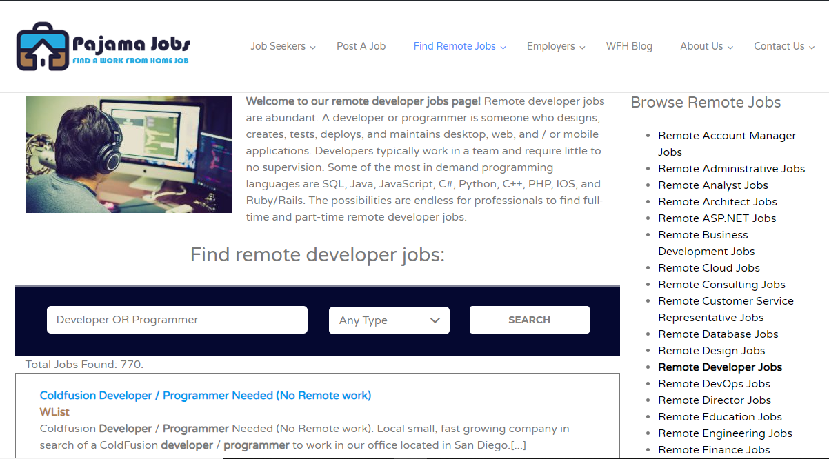Open the Any Type job dropdown
Viewport: 829px width, 459px height.
click(x=389, y=320)
